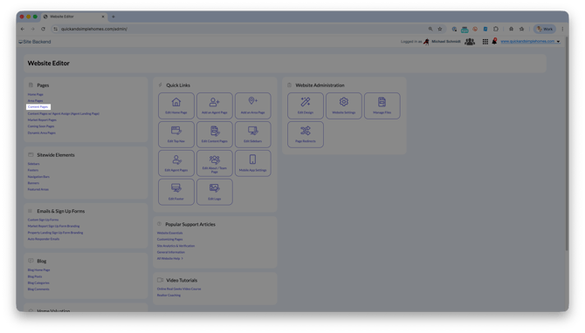Viewport: 585px width, 333px height.
Task: Open Content Pages w/ Agent Assign link
Action: click(64, 113)
